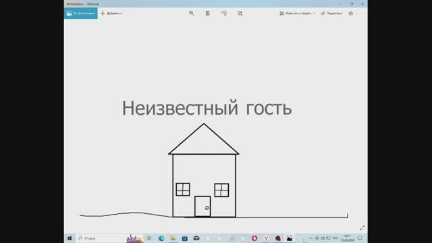Open File Explorer from the taskbar
This screenshot has width=432, height=243.
tap(173, 238)
